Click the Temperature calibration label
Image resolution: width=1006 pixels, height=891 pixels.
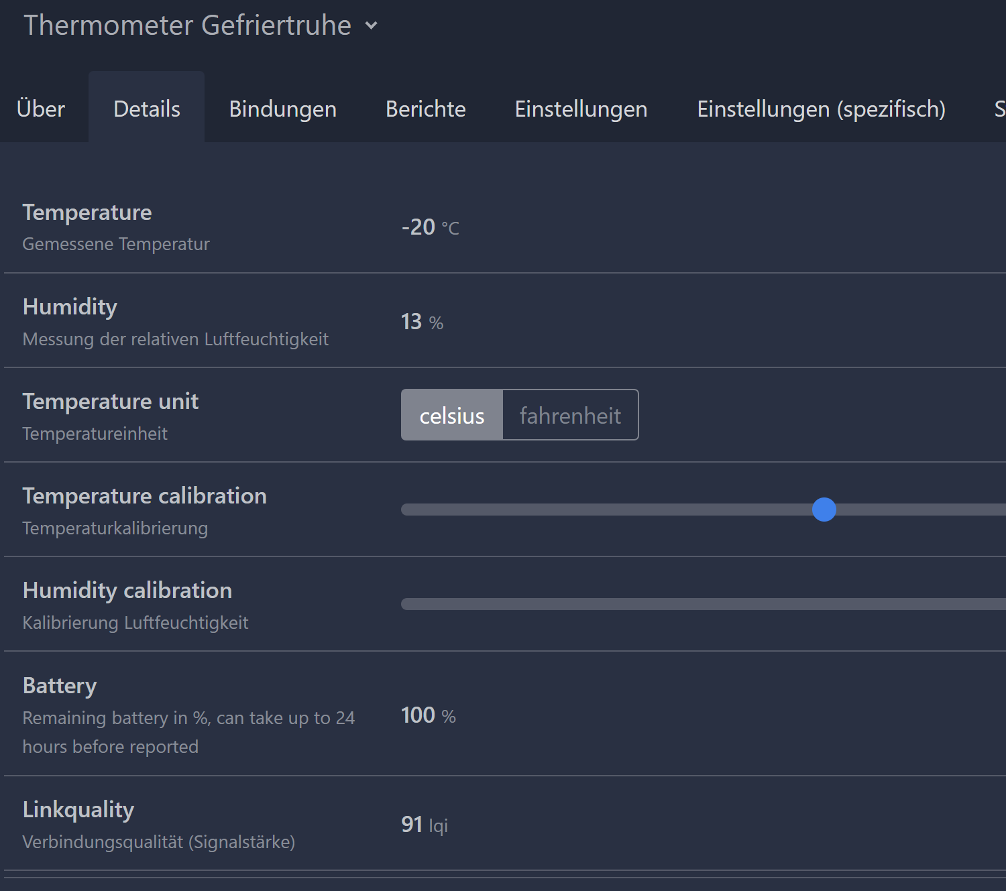click(x=144, y=496)
